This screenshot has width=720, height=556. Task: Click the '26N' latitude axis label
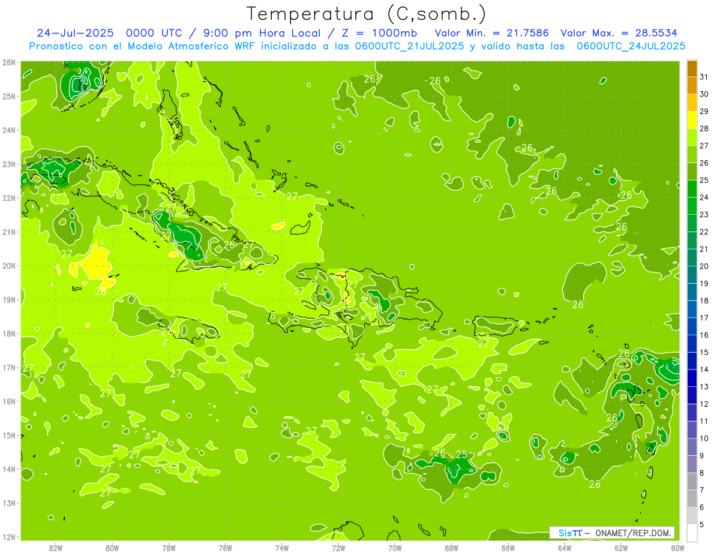pos(9,62)
